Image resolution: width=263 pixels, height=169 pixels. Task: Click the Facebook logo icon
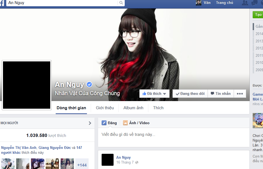2,3
